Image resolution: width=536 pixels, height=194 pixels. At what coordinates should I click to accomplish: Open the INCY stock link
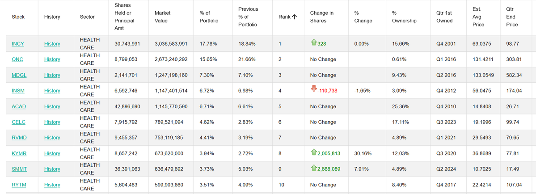pyautogui.click(x=18, y=44)
